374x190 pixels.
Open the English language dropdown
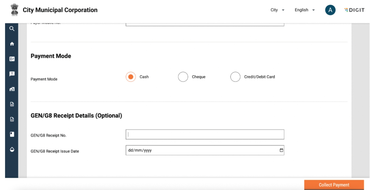tap(305, 10)
